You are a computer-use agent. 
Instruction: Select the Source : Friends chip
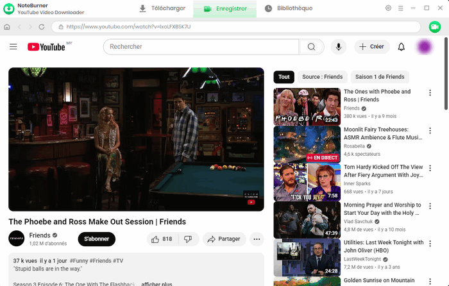tap(323, 77)
